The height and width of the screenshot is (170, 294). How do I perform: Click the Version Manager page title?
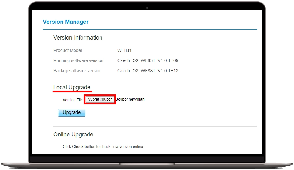66,22
